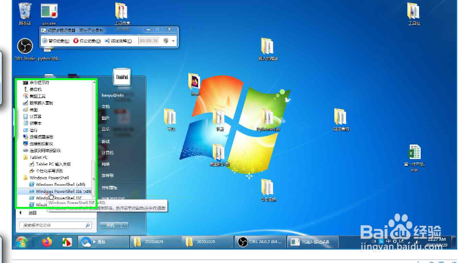Image resolution: width=469 pixels, height=263 pixels.
Task: Open 网络 from start menu right pane
Action: point(106,164)
